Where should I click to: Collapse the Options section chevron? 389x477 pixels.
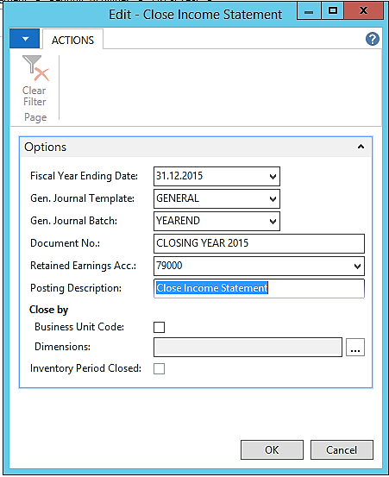[361, 147]
